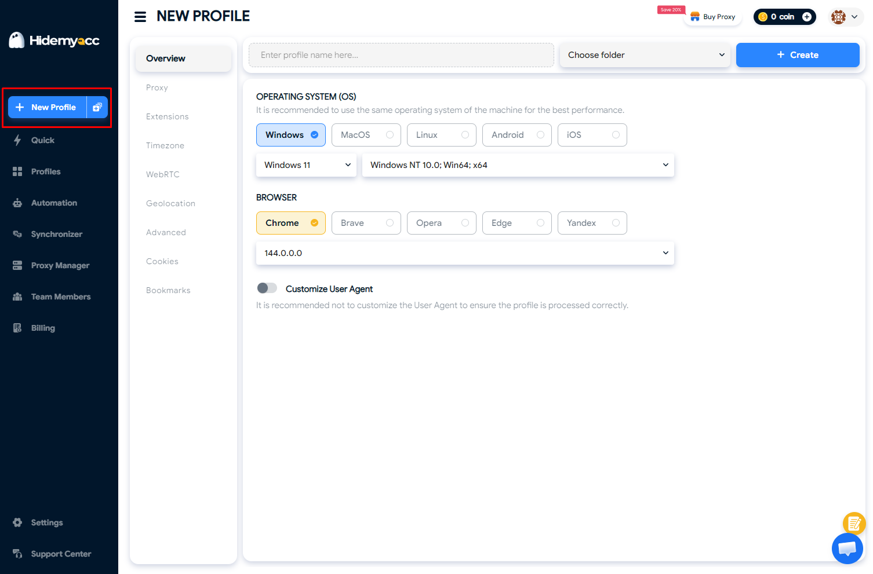Viewport: 873px width, 574px height.
Task: Open the Automation robot icon in sidebar
Action: click(17, 203)
